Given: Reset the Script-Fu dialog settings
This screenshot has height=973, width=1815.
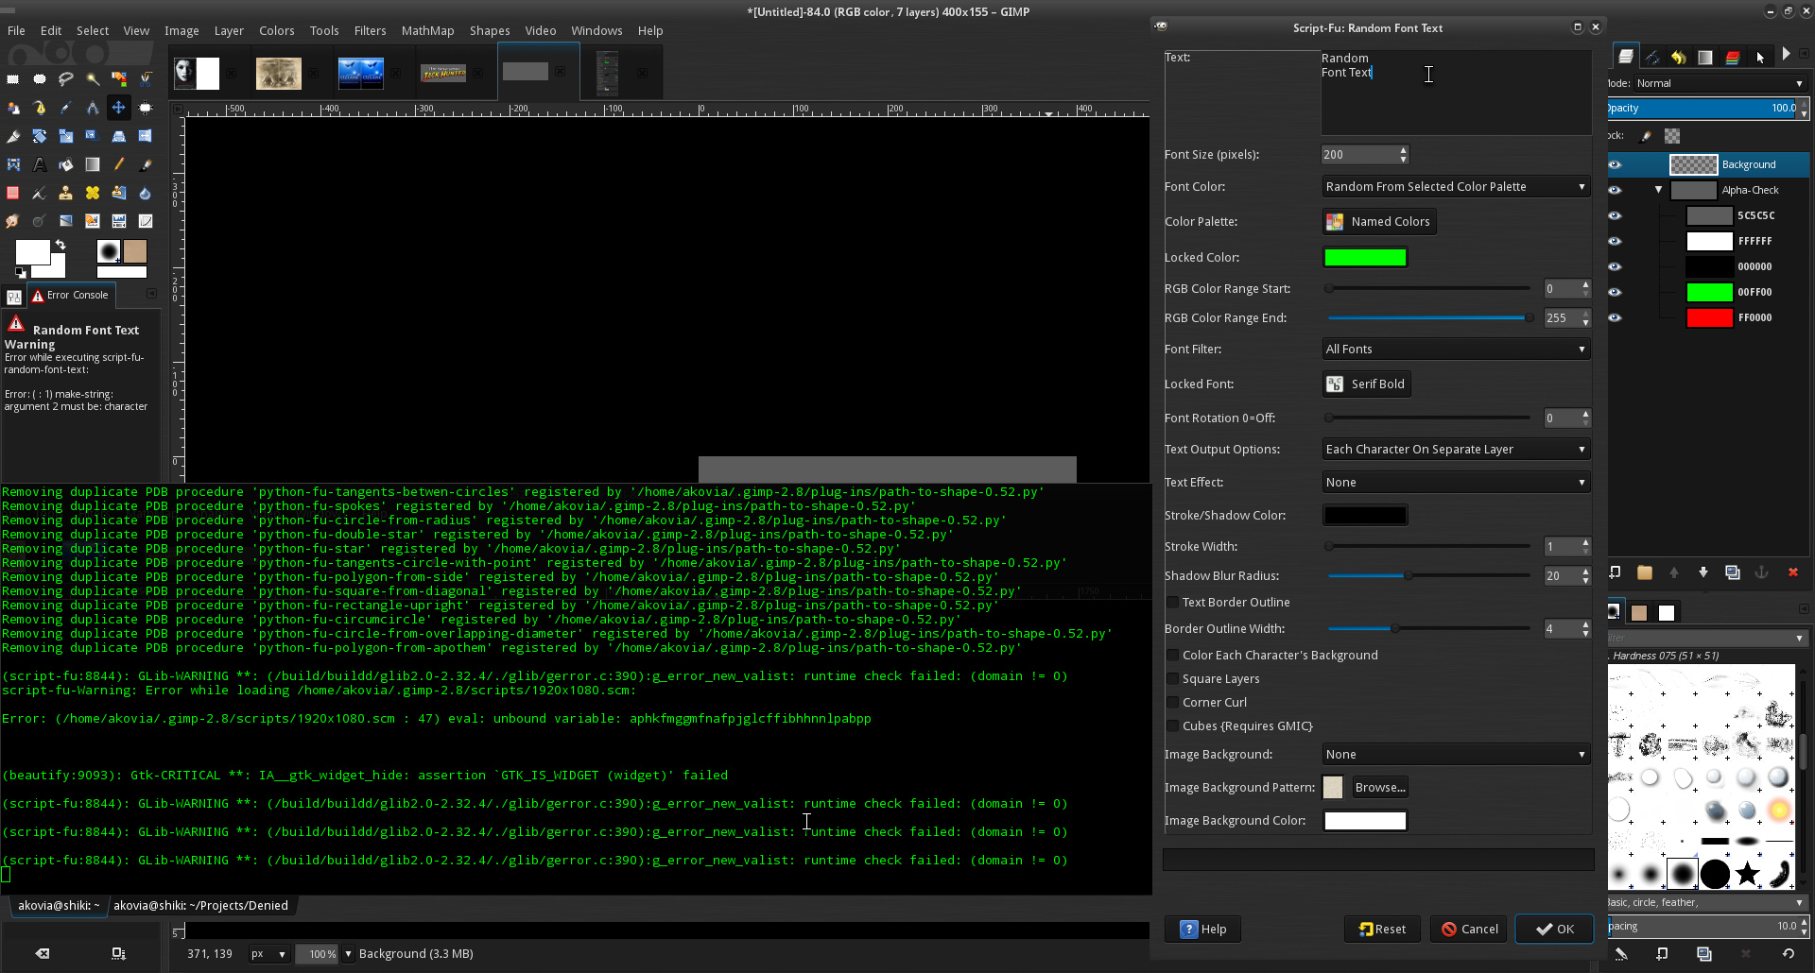Looking at the screenshot, I should point(1382,930).
